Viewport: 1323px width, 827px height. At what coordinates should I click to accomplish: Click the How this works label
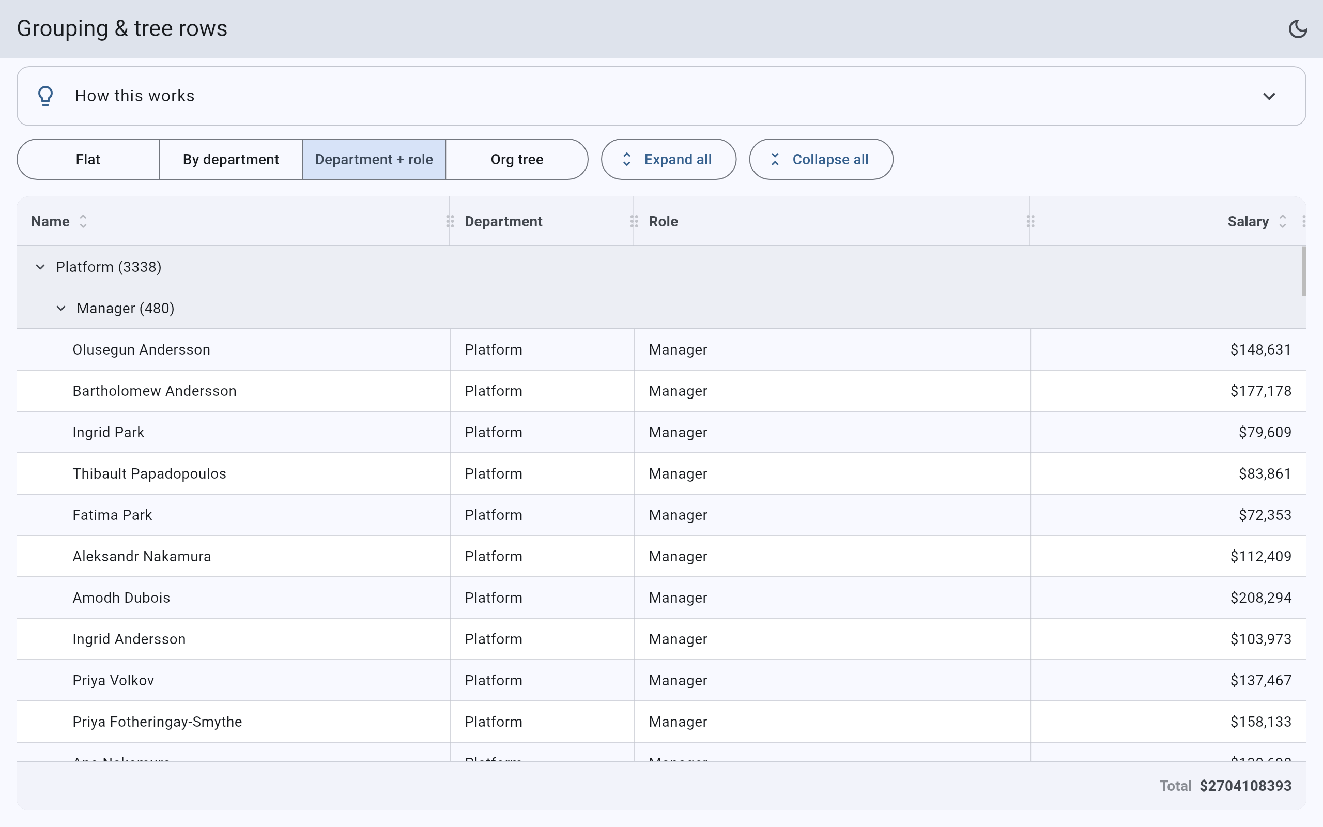[x=134, y=96]
